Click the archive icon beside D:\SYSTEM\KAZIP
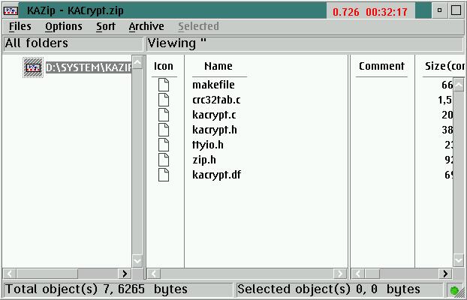The image size is (467, 300). point(33,67)
